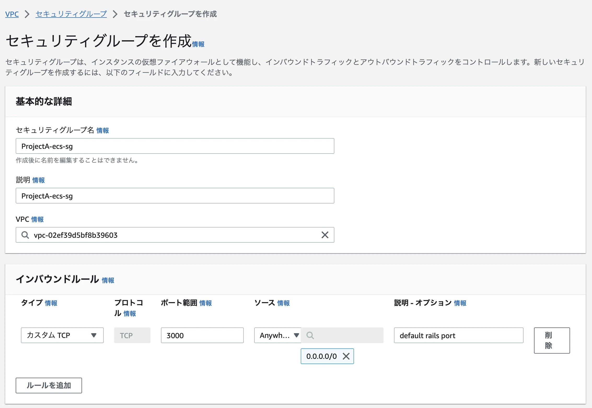
Task: Edit the default rails port description field
Action: pos(458,335)
